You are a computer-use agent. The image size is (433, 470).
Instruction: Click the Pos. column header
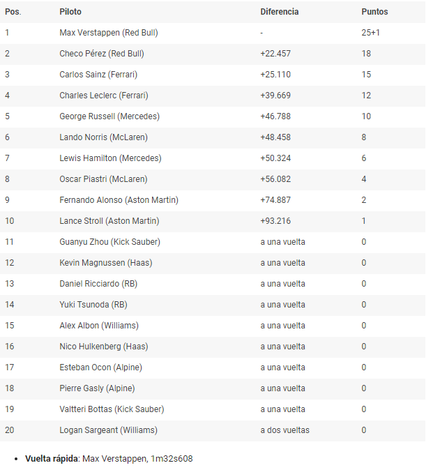pyautogui.click(x=13, y=12)
